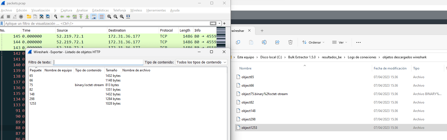Expand the Ordenar sort menu
Image resolution: width=447 pixels, height=140 pixels.
313,42
